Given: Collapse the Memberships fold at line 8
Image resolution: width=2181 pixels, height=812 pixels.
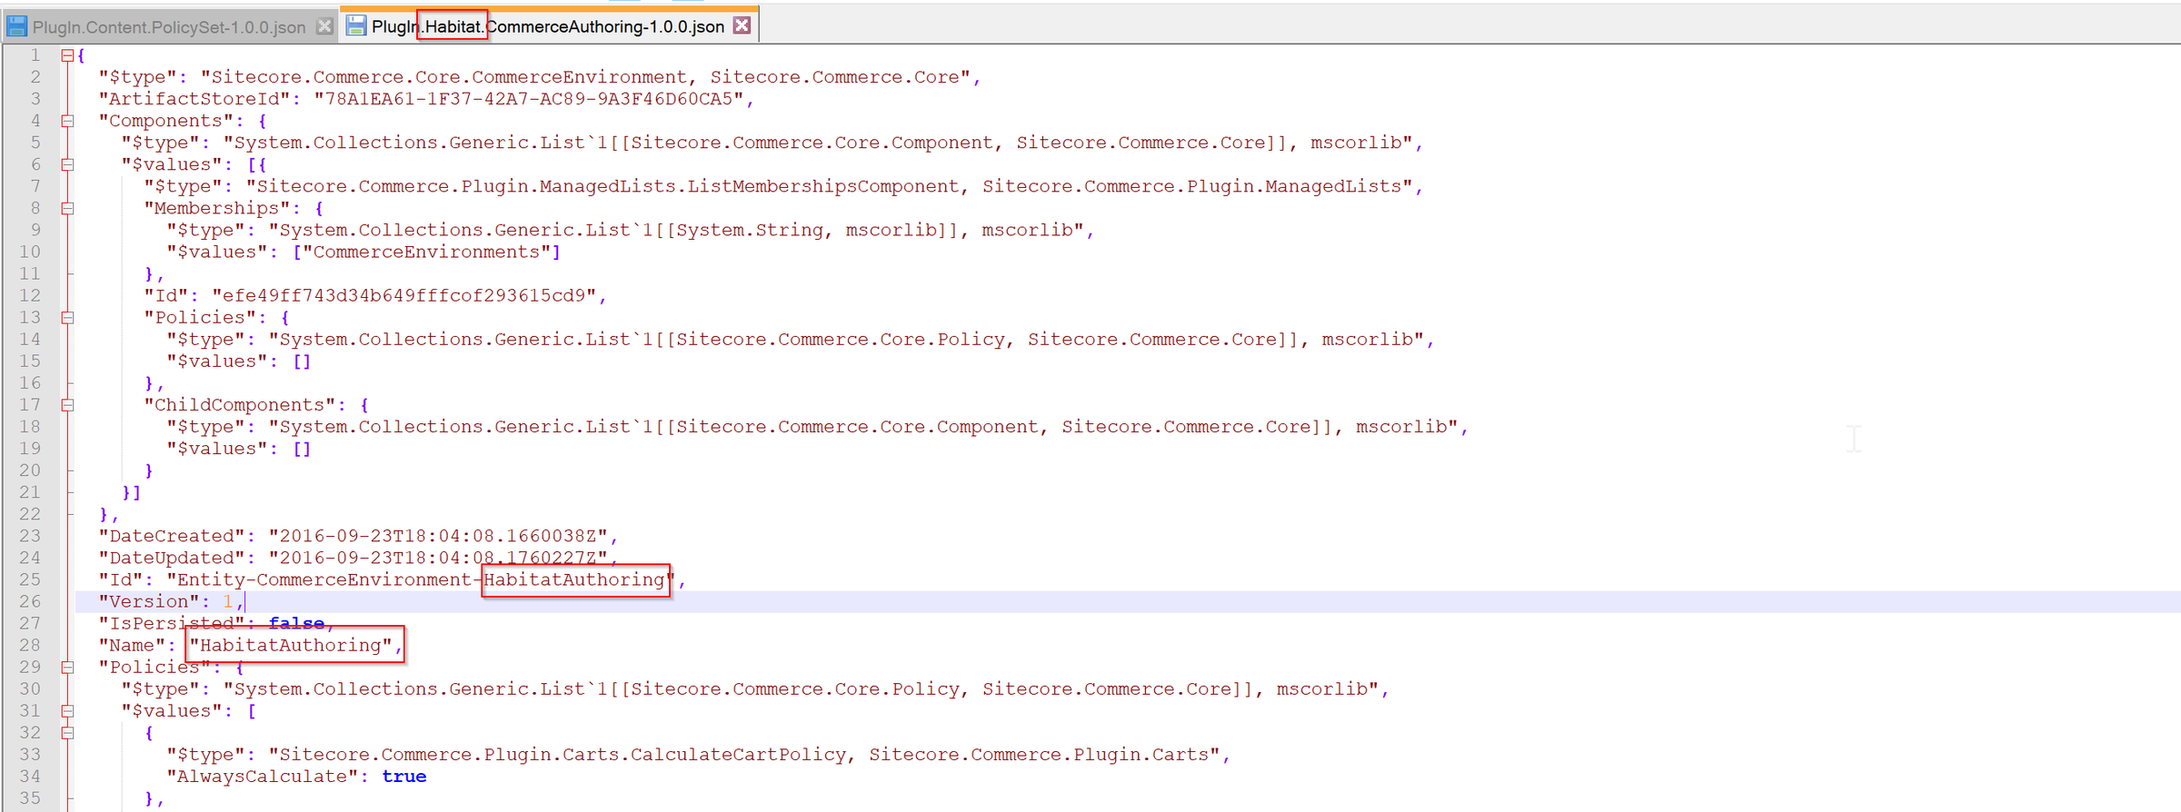Looking at the screenshot, I should (67, 208).
